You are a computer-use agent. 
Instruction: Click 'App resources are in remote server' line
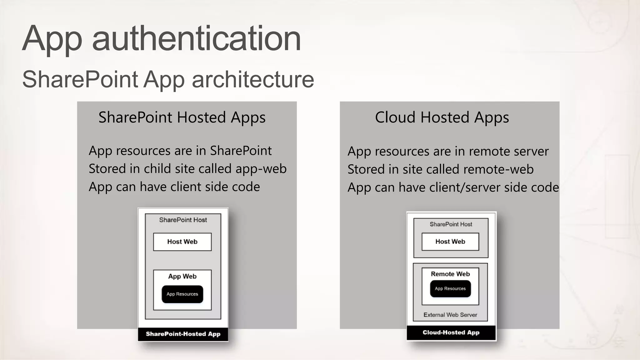tap(448, 152)
